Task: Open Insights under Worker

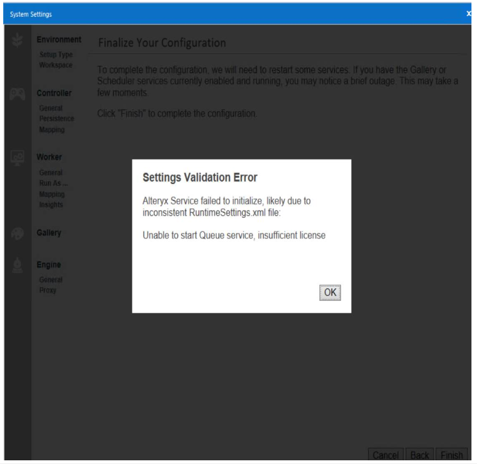Action: (x=51, y=204)
